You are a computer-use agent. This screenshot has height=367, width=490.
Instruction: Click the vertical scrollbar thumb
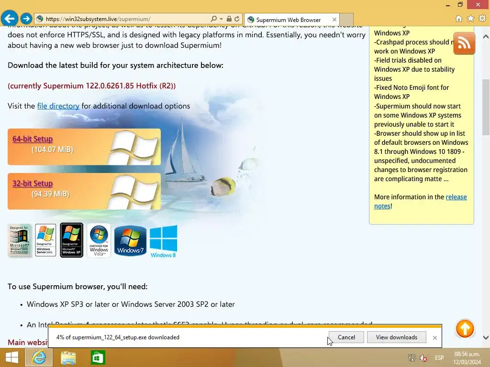pos(486,107)
